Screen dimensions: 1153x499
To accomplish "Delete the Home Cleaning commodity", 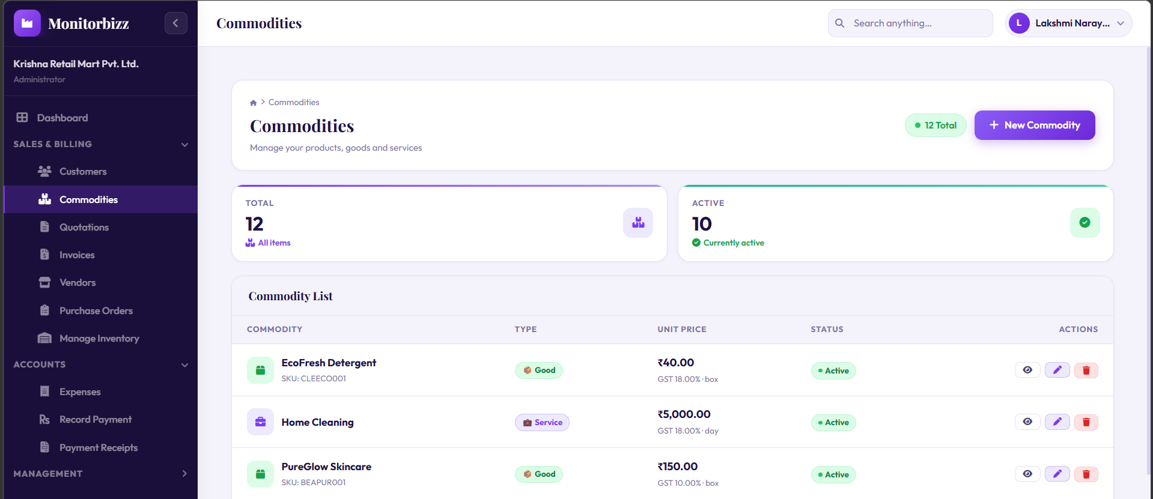I will [x=1086, y=422].
